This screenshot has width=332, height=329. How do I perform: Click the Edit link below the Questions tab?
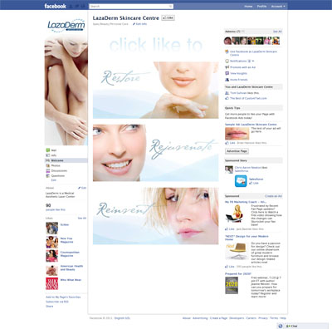point(53,180)
